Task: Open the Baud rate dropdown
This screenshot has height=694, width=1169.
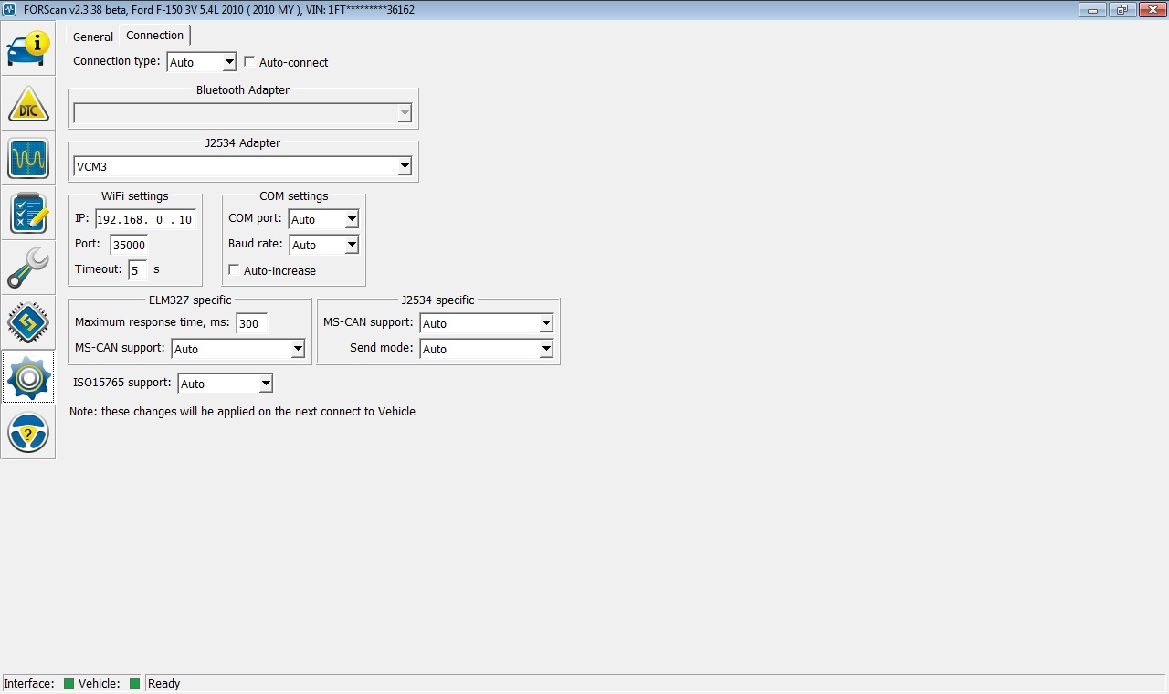Action: click(x=323, y=245)
